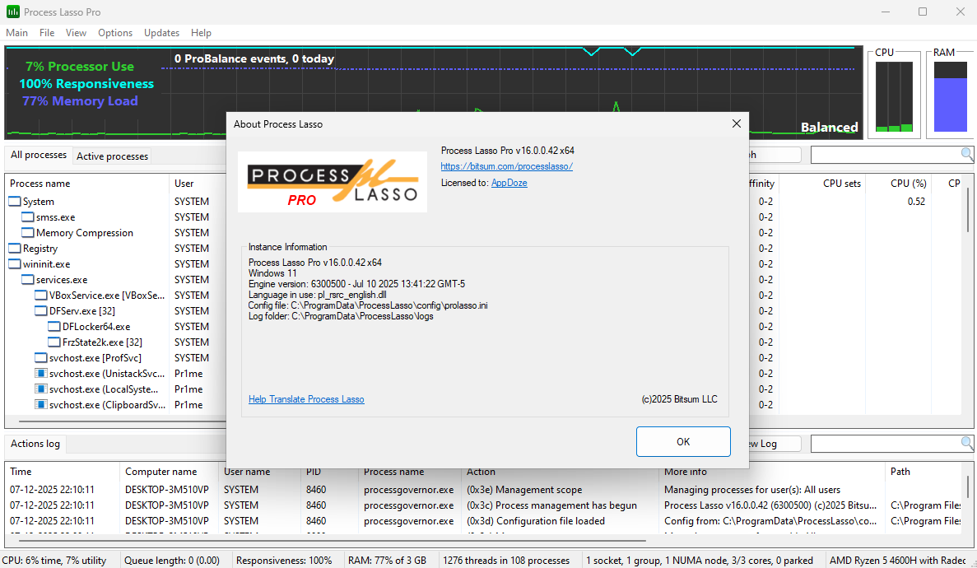Click the System process icon

[14, 202]
